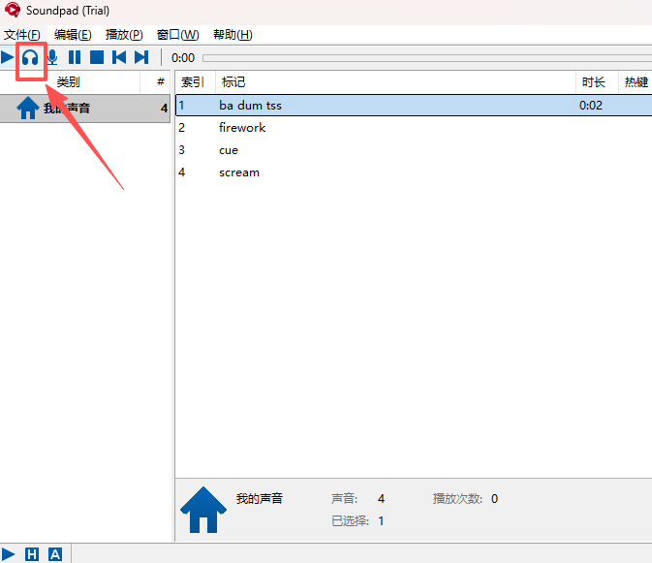This screenshot has width=652, height=563.
Task: Toggle the A icon in status bar
Action: 55,554
